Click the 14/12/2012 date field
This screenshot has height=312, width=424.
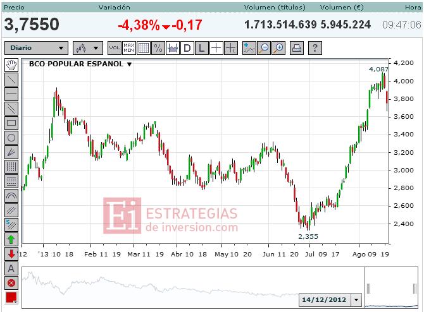[325, 300]
